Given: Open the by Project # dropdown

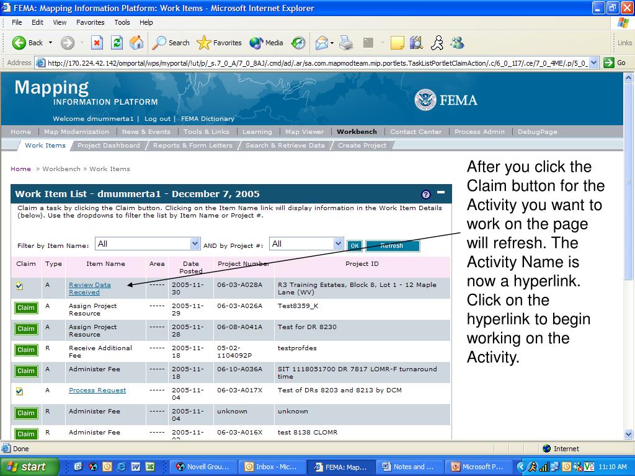Looking at the screenshot, I should [306, 244].
